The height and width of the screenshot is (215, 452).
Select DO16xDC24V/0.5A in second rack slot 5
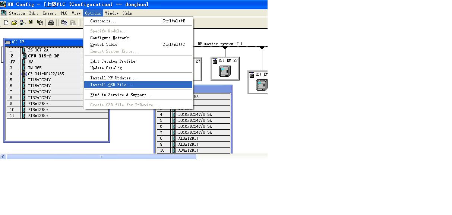click(x=194, y=120)
